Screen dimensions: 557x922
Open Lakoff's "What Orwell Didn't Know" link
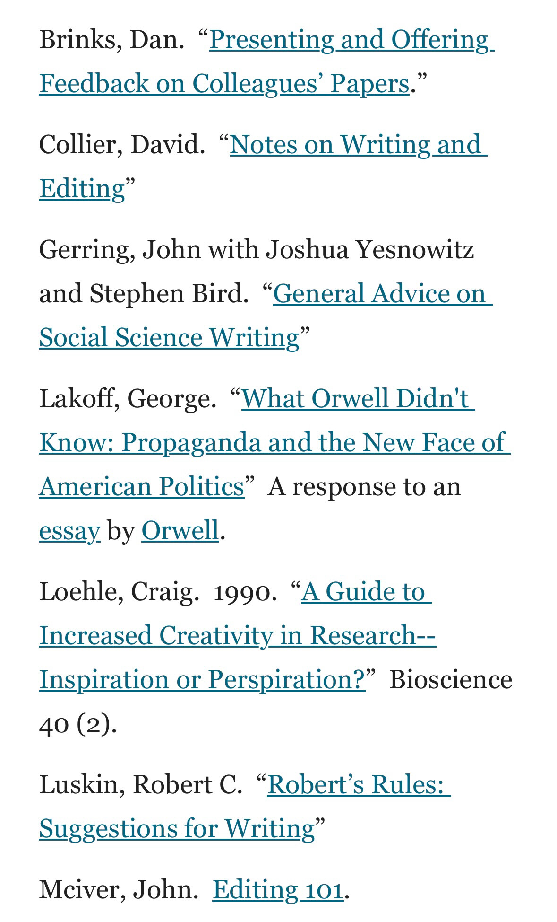[x=358, y=398]
